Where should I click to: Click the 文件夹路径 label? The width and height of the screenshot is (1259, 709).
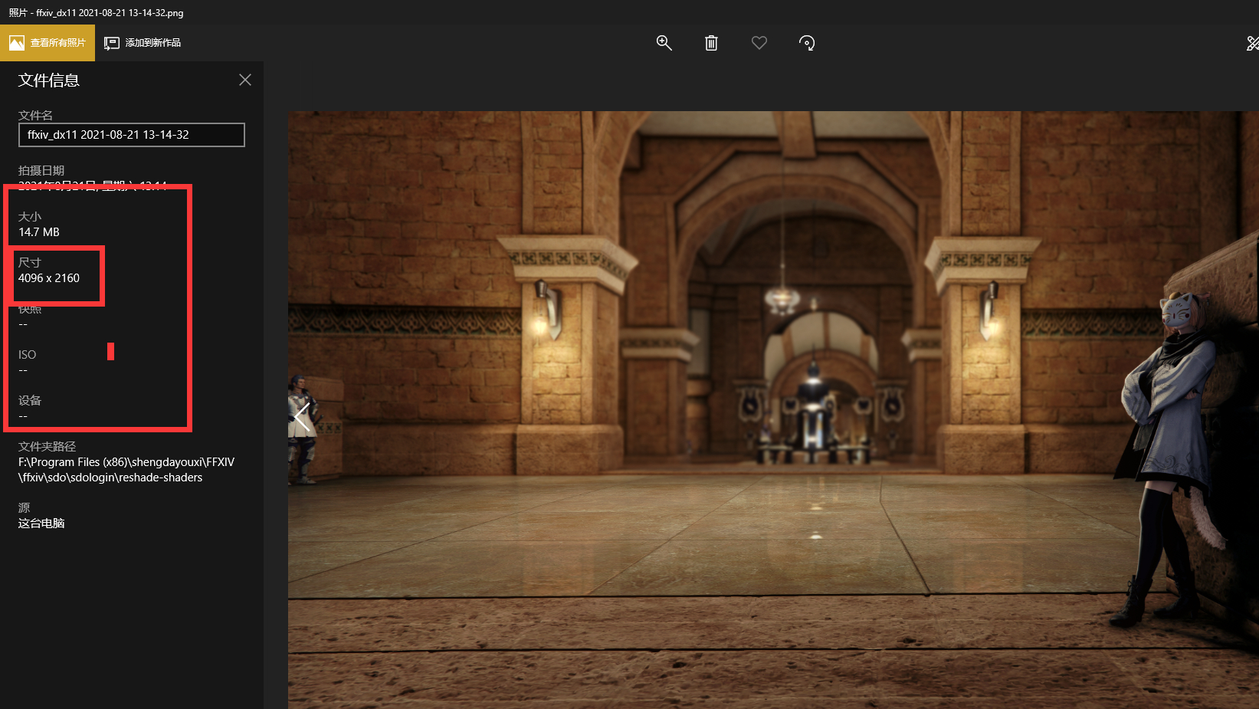tap(48, 446)
